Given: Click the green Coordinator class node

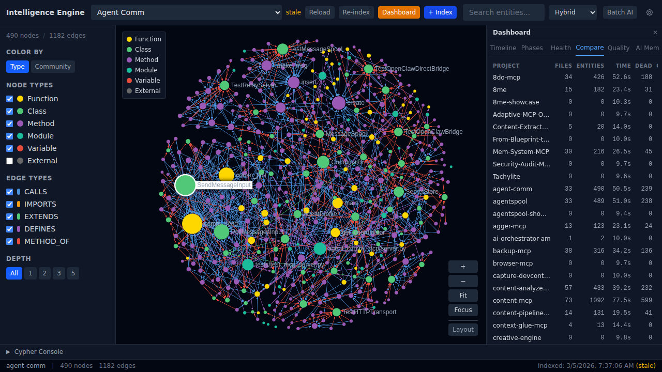Looking at the screenshot, I should [x=323, y=162].
